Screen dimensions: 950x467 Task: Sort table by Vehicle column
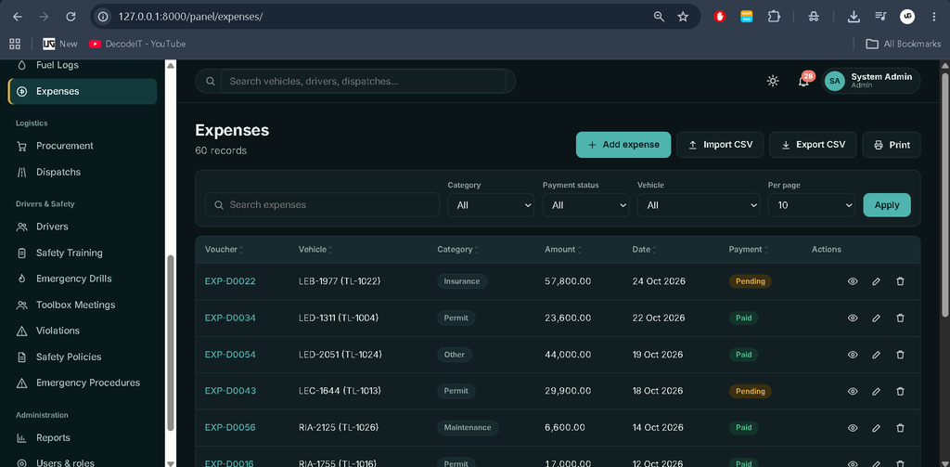[315, 249]
